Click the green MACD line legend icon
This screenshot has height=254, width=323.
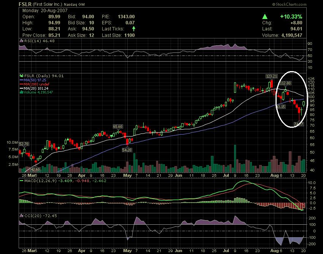(x=21, y=181)
